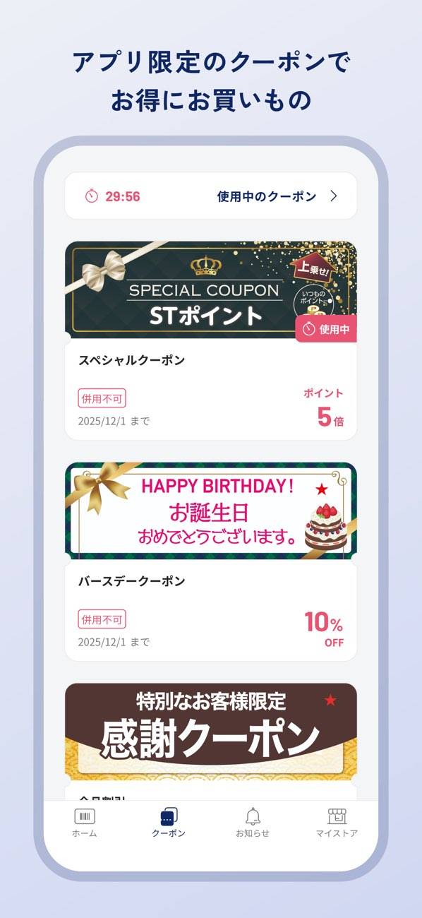The width and height of the screenshot is (422, 918).
Task: Open the 使用中のクーポン link
Action: point(267,196)
